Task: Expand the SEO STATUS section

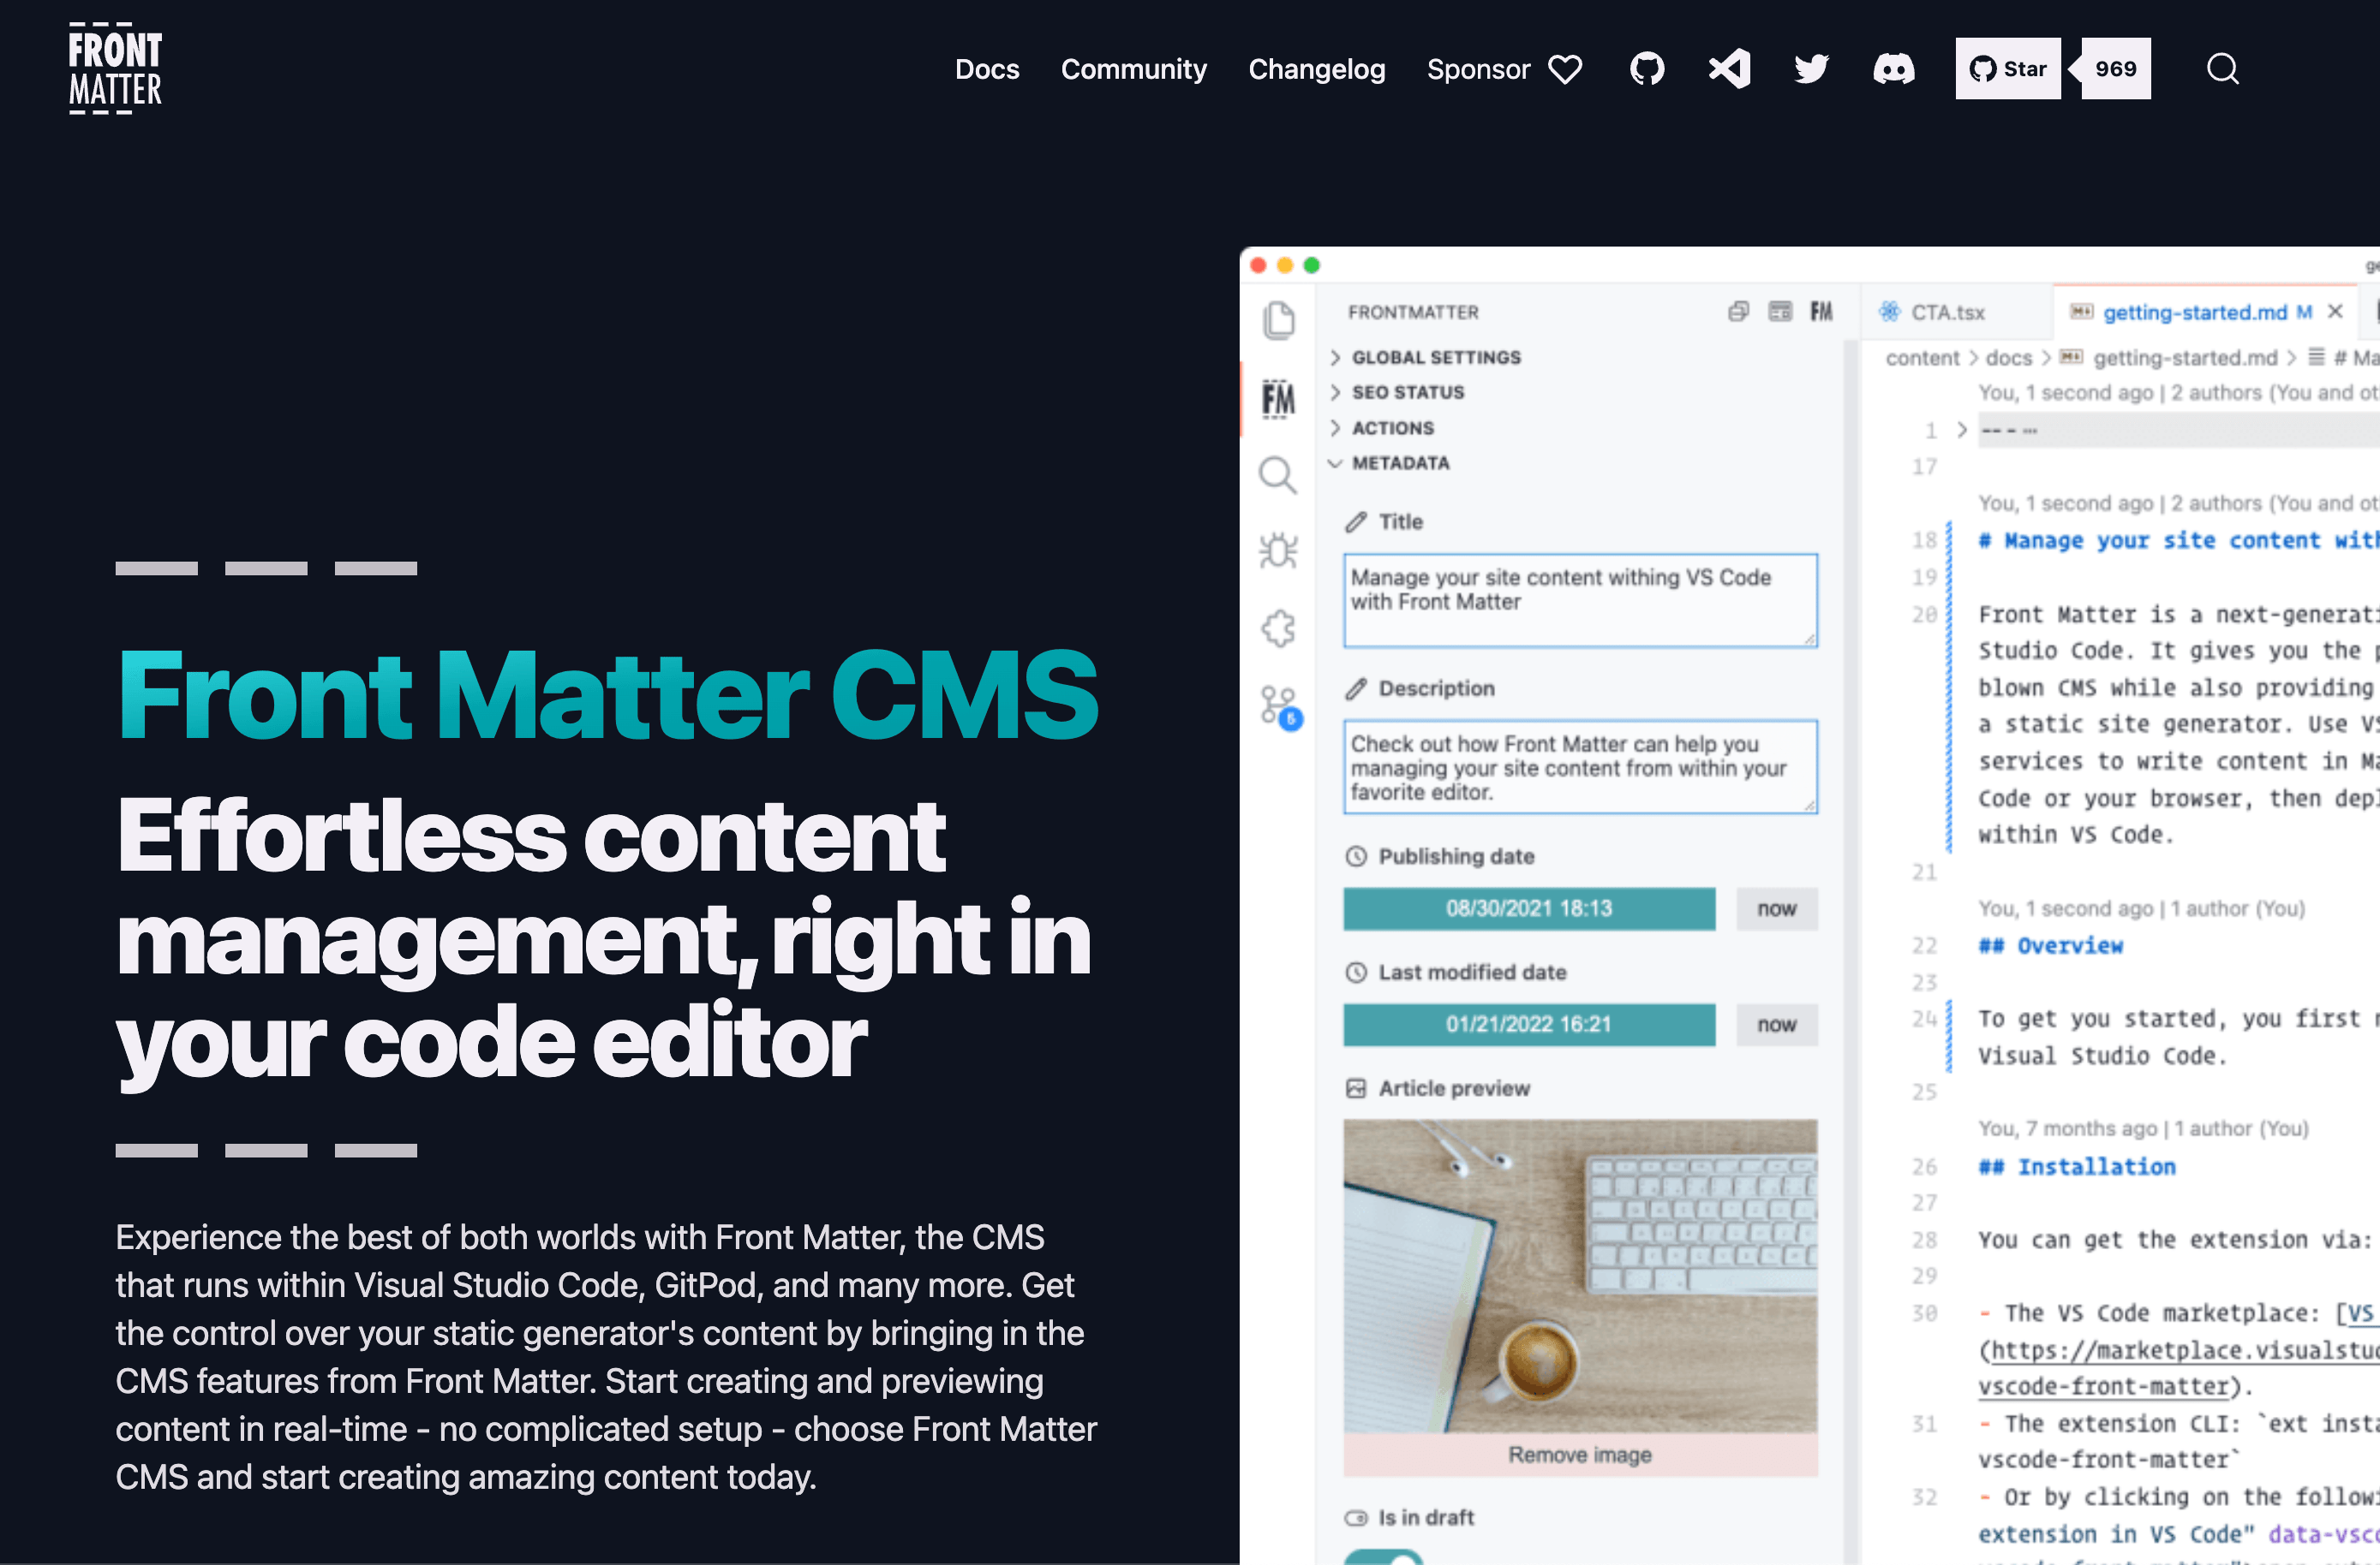Action: [1407, 391]
